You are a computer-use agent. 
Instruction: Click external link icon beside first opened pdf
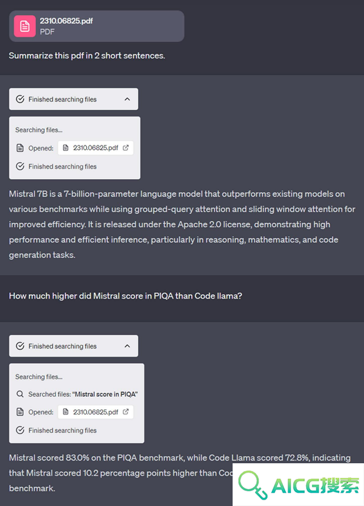point(126,148)
